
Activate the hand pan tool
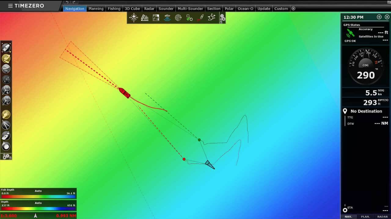pyautogui.click(x=6, y=114)
